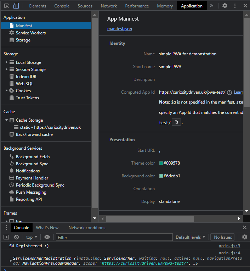Open the Memory tab

tap(165, 6)
